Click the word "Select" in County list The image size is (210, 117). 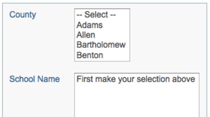[x=96, y=15]
